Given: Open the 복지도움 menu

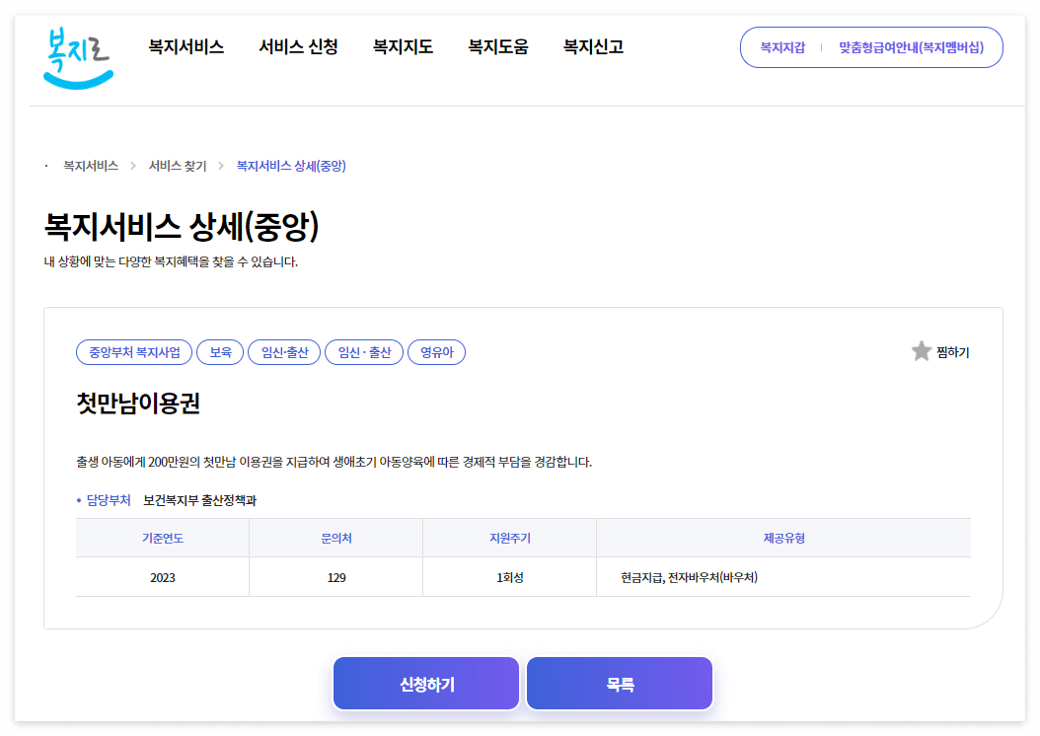Looking at the screenshot, I should tap(496, 46).
